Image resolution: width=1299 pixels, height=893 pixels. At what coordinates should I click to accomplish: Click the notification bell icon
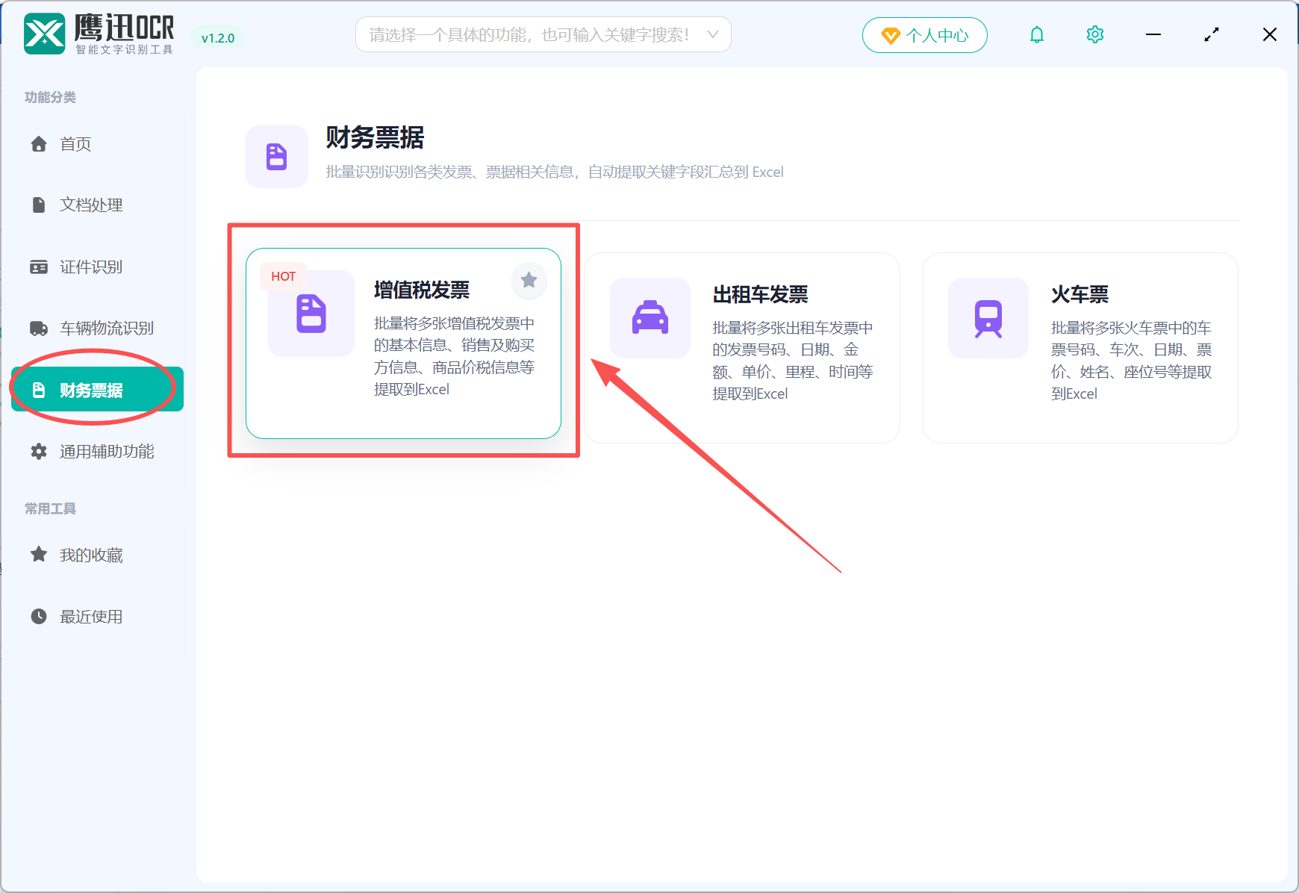1036,34
